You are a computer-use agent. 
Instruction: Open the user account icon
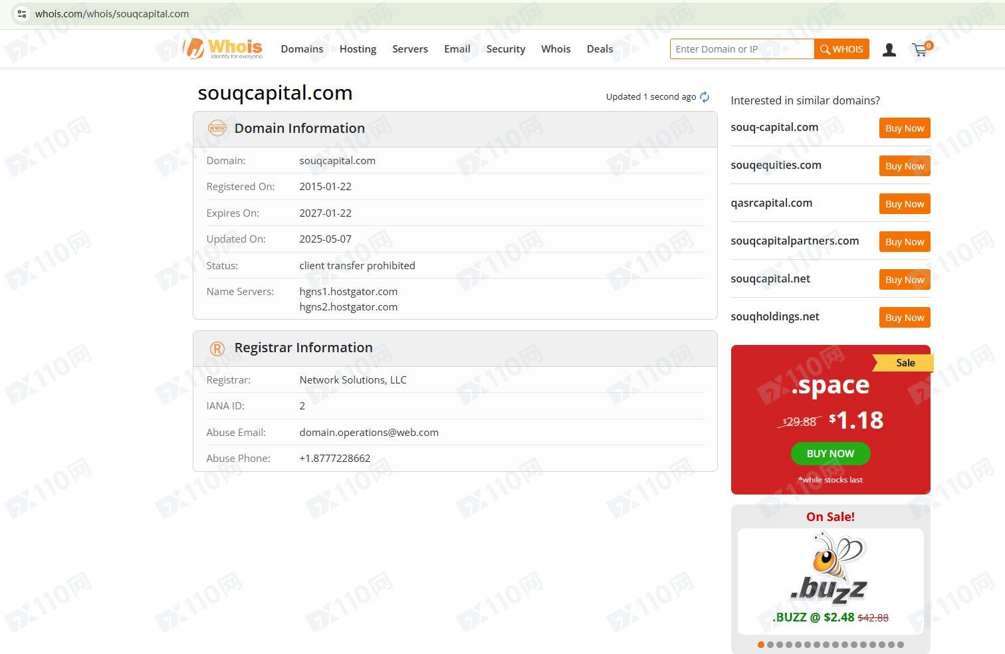[889, 50]
